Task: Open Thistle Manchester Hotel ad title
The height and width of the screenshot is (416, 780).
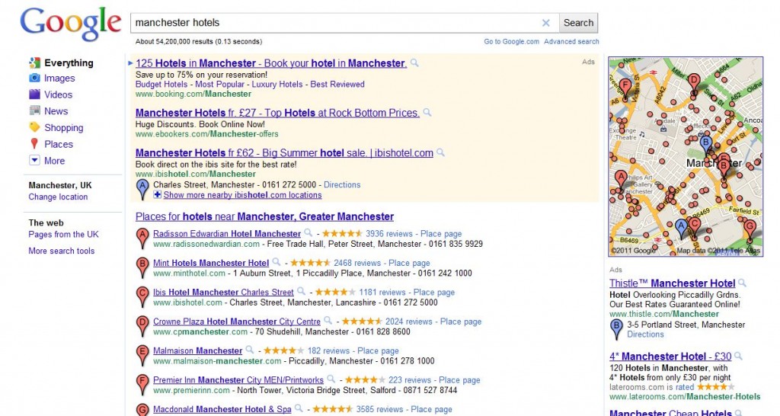Action: coord(672,283)
